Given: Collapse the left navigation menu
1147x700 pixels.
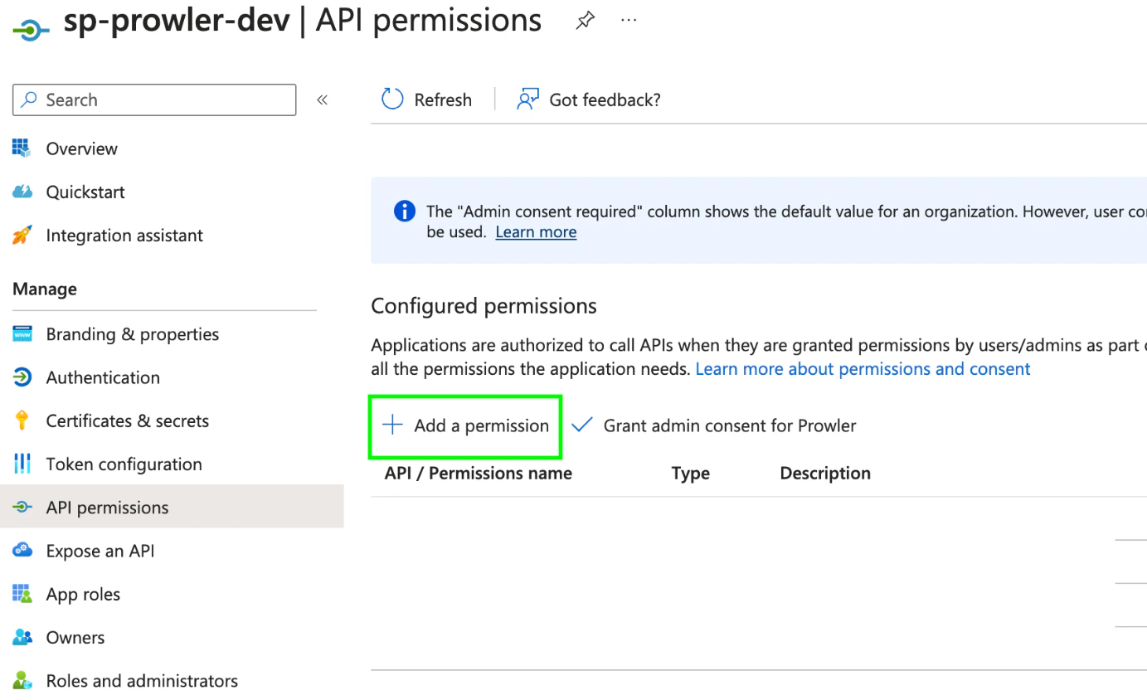Looking at the screenshot, I should (x=323, y=99).
